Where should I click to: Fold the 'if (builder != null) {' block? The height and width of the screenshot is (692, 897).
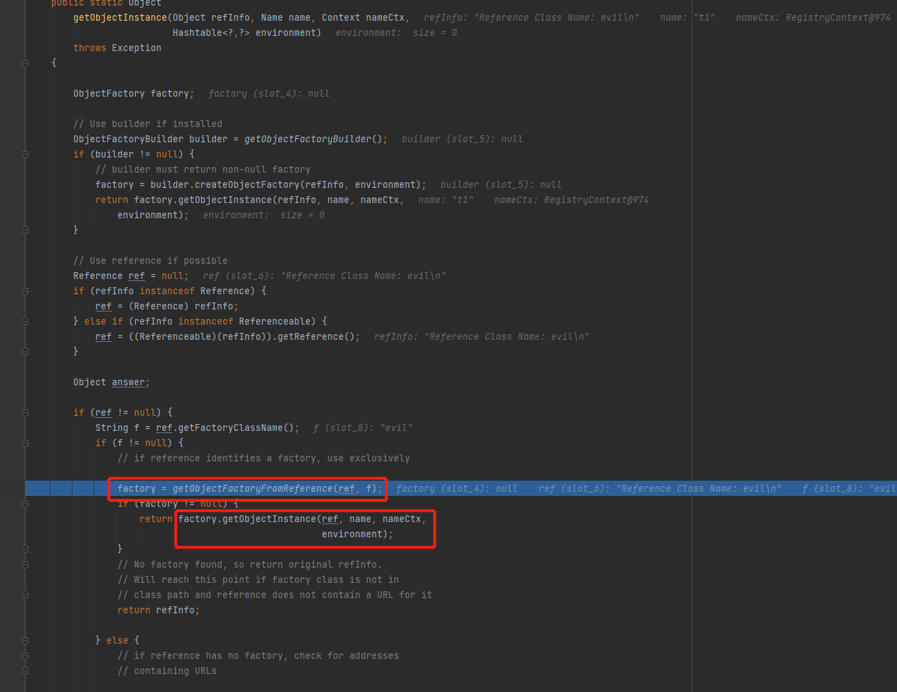click(x=26, y=154)
